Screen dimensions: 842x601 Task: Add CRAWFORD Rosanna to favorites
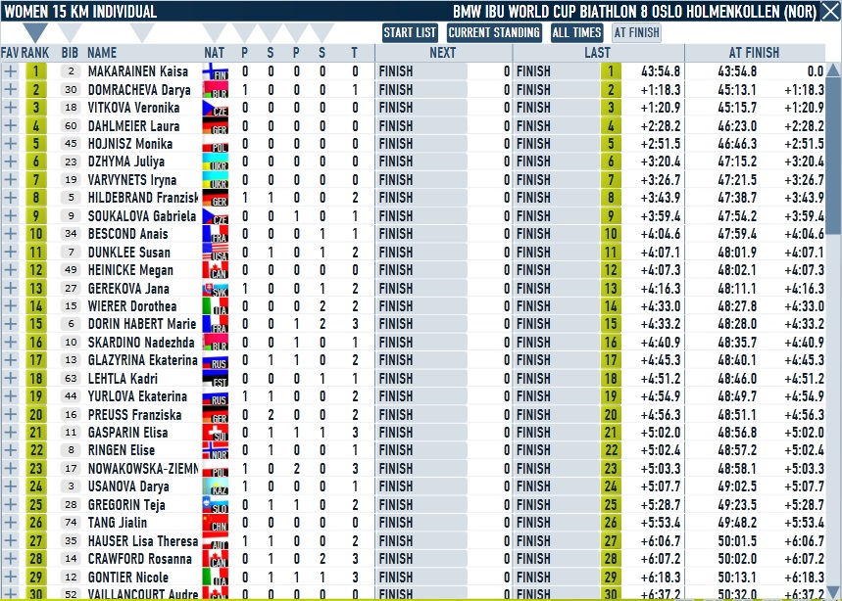[11, 559]
